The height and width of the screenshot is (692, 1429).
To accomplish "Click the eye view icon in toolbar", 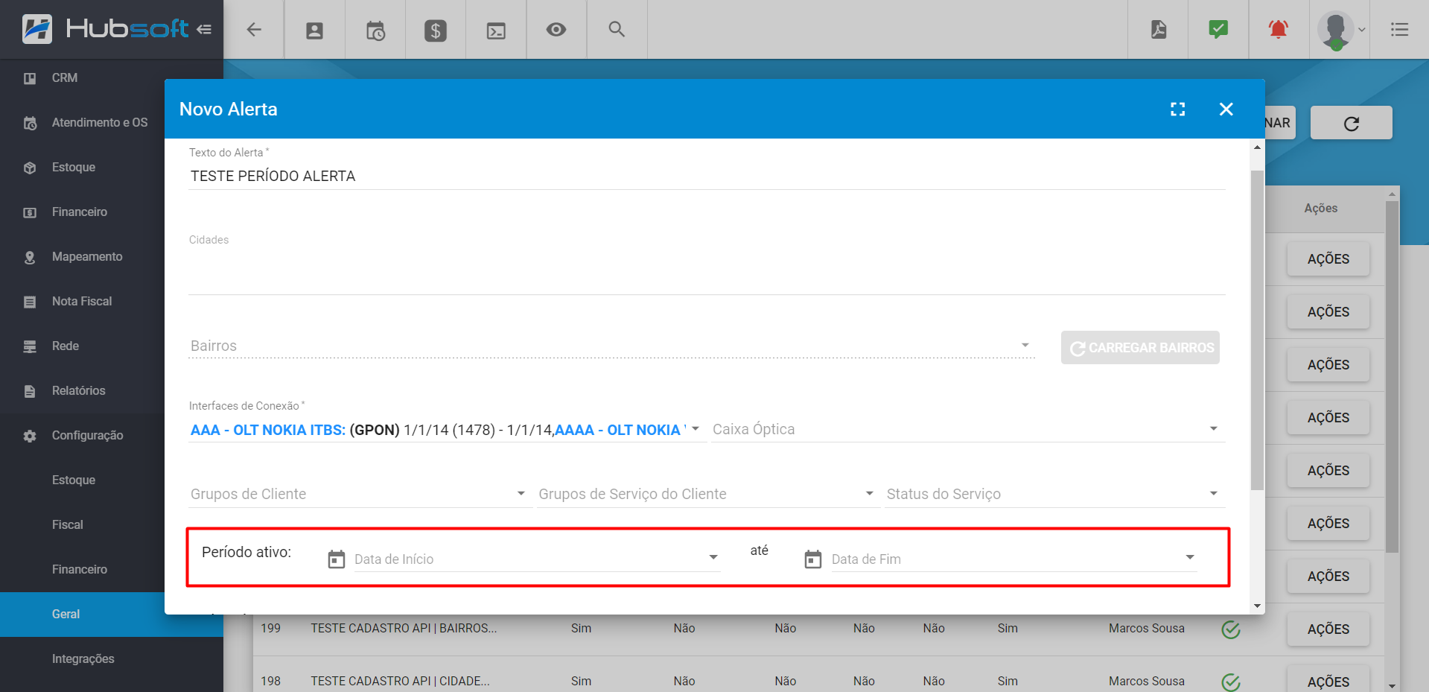I will pos(556,30).
